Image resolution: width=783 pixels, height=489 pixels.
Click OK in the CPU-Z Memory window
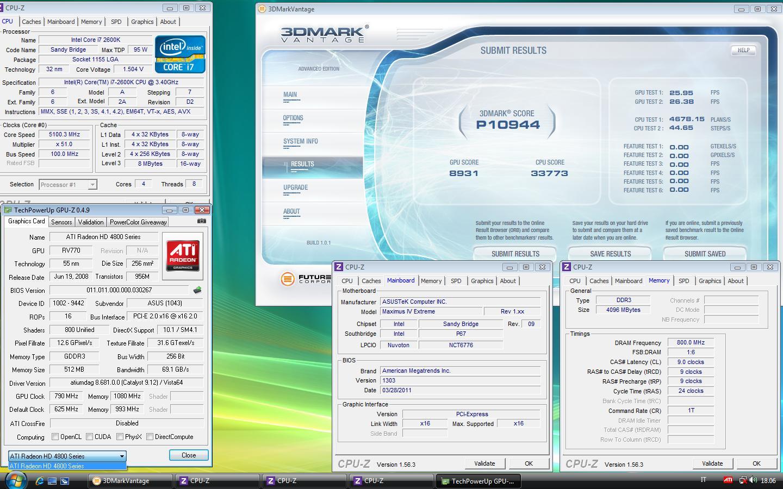(x=756, y=463)
